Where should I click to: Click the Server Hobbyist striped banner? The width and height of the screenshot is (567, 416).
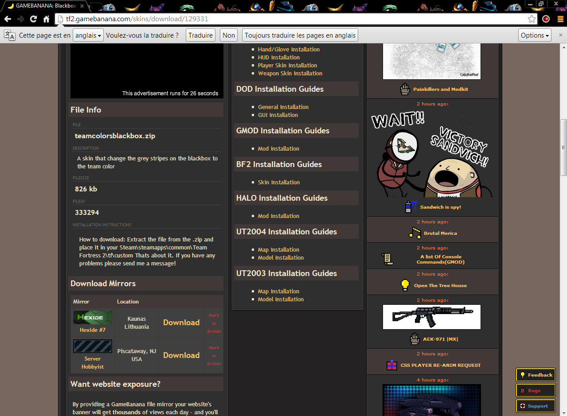[x=93, y=346]
